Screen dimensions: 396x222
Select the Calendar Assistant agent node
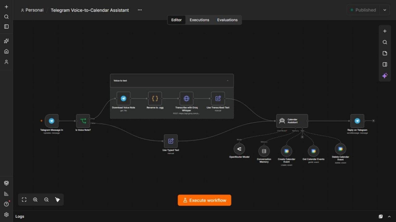[x=292, y=121]
